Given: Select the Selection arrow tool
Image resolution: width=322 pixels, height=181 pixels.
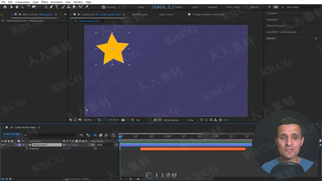Looking at the screenshot, I should 12,7.
